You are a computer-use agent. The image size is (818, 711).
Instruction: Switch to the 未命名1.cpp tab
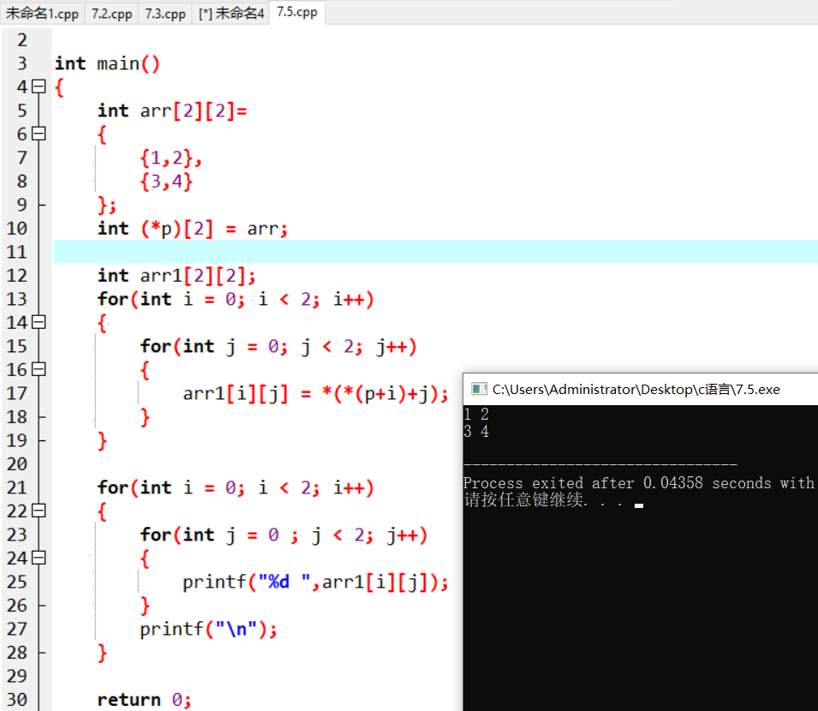(42, 13)
